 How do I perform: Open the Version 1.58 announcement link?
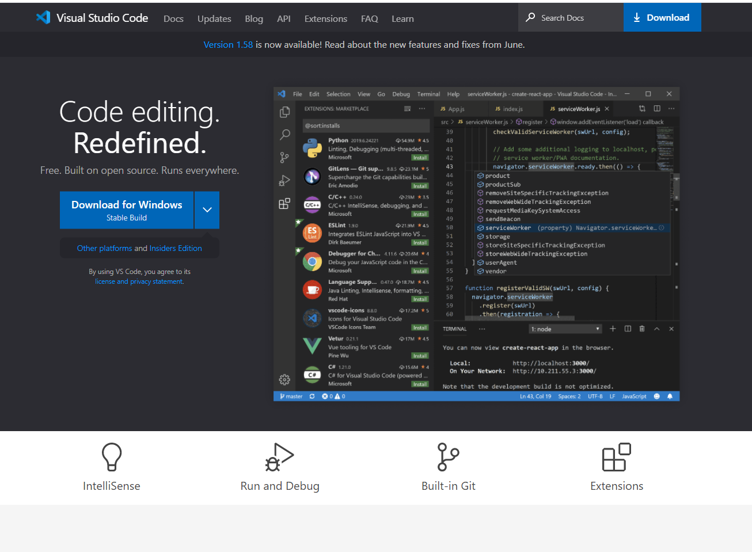228,44
